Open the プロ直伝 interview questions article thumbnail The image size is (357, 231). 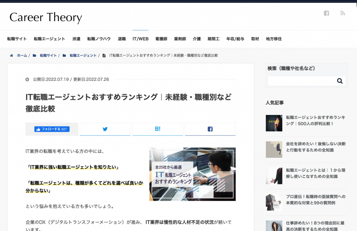[x=274, y=202]
